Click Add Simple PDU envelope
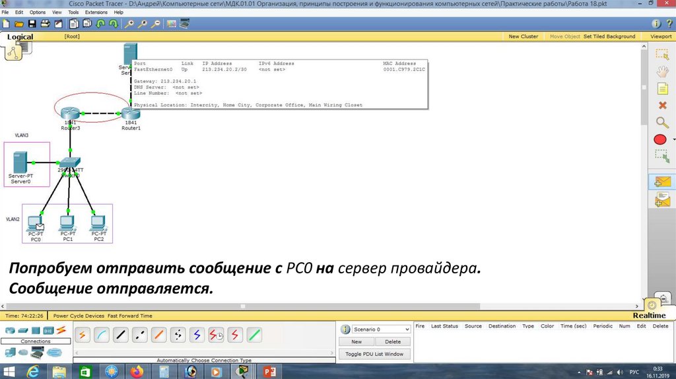This screenshot has height=379, width=676. click(661, 182)
